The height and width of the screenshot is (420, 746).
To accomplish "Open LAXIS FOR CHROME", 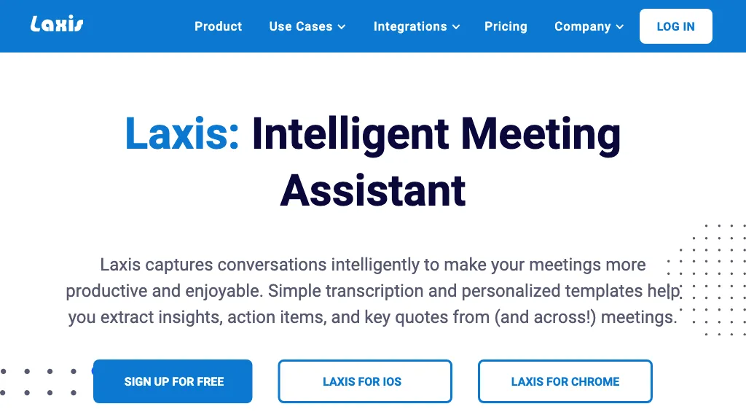I will pyautogui.click(x=565, y=381).
